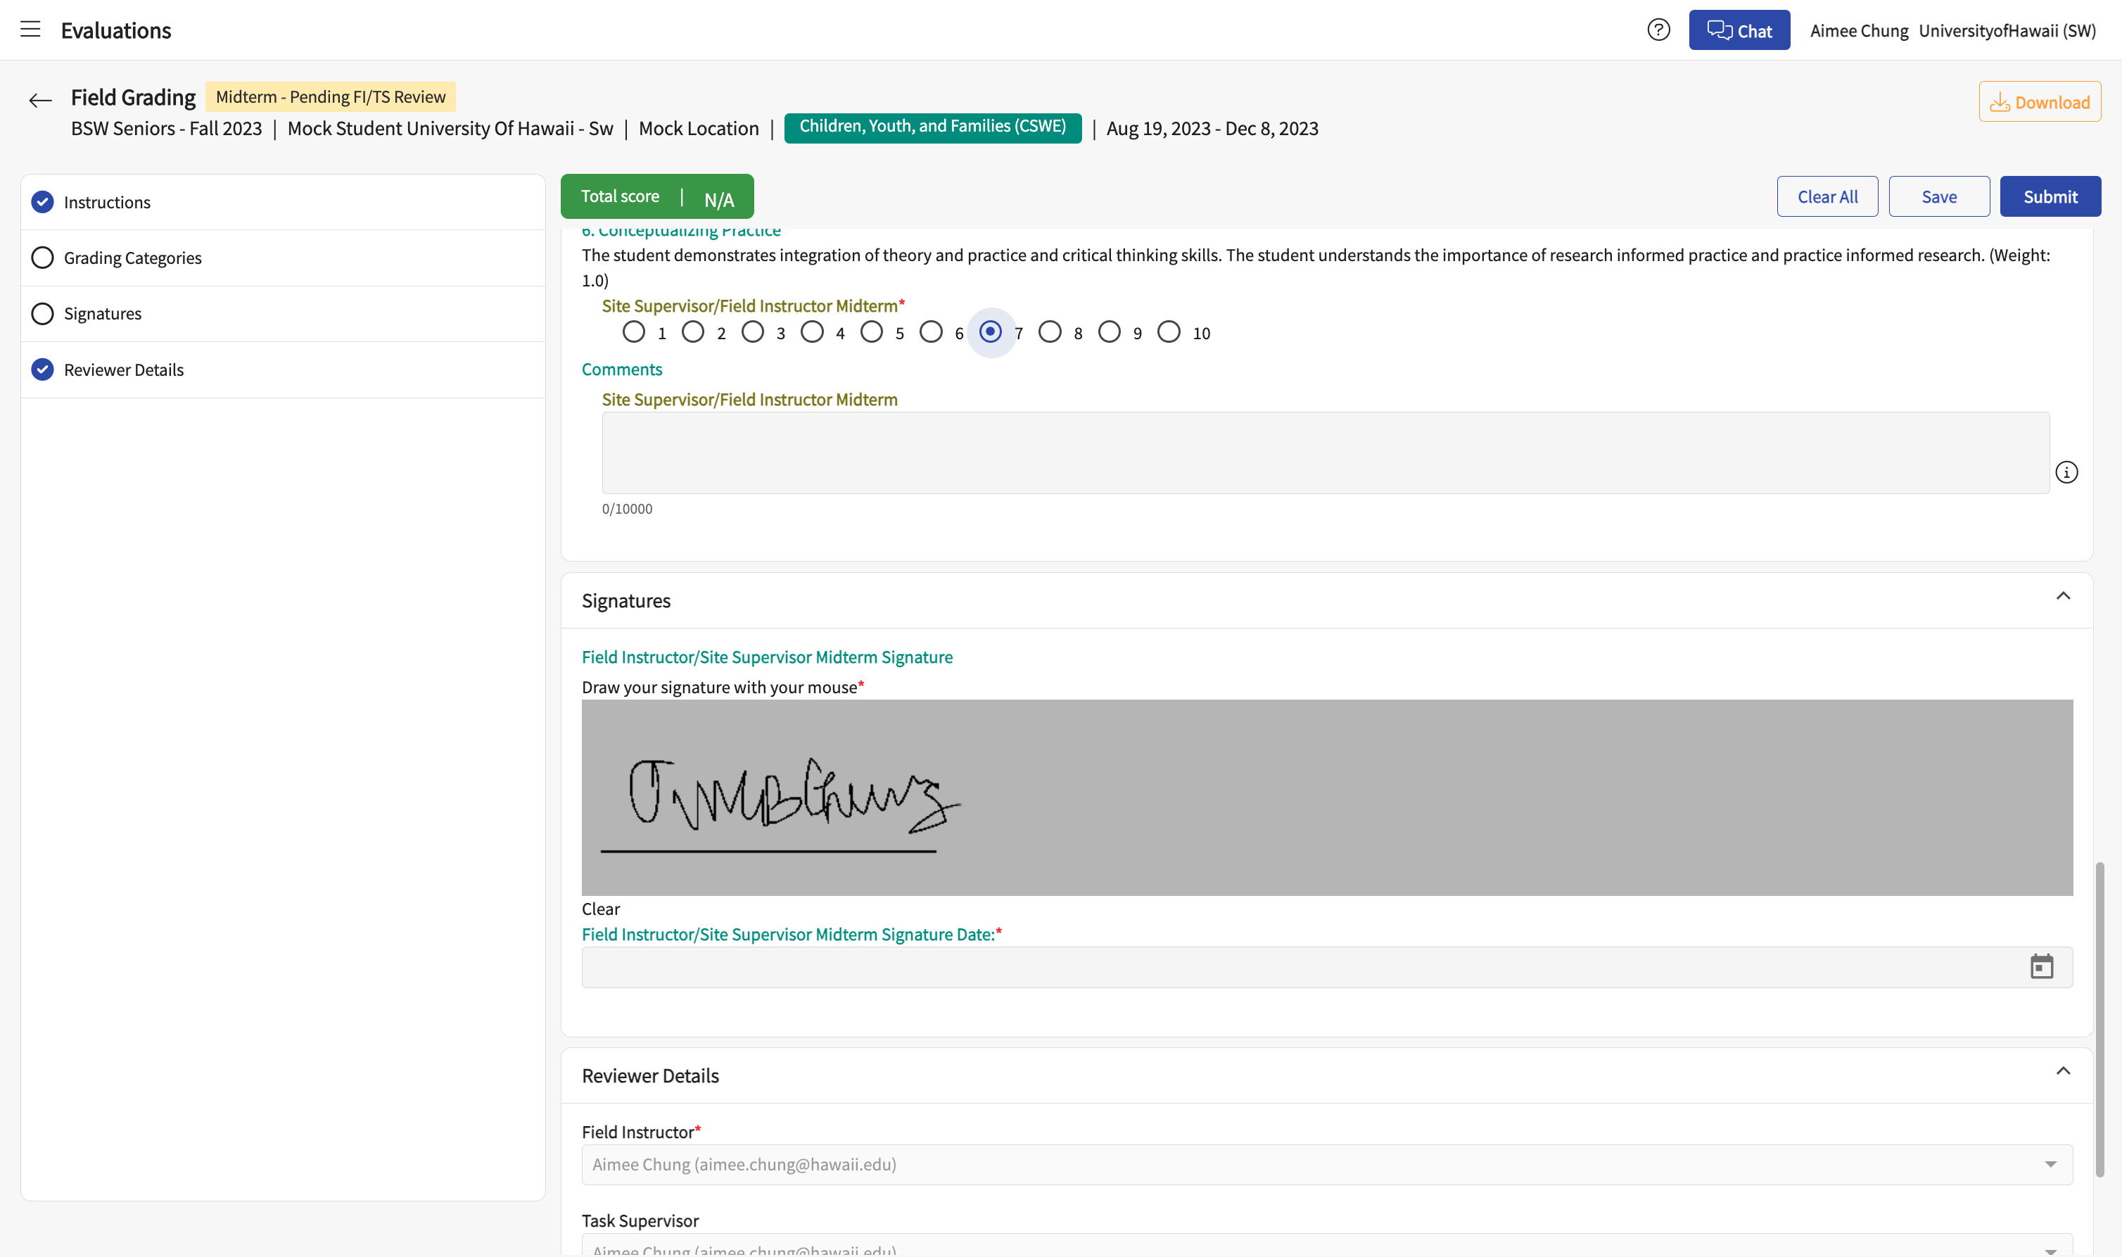Go to Signatures section in sidebar

[283, 314]
